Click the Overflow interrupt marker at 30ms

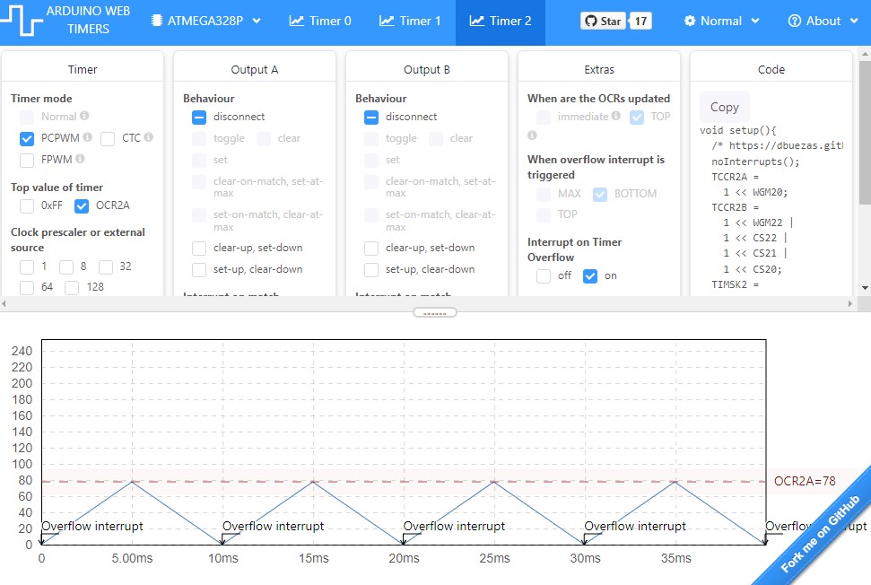[x=635, y=526]
